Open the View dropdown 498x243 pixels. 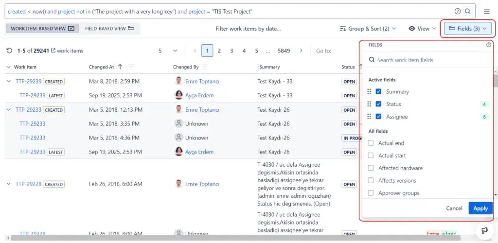click(422, 29)
